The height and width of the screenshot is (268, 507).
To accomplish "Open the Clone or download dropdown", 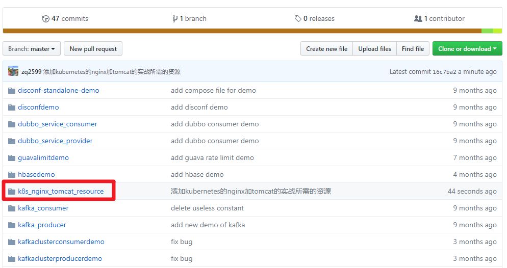I will point(467,49).
